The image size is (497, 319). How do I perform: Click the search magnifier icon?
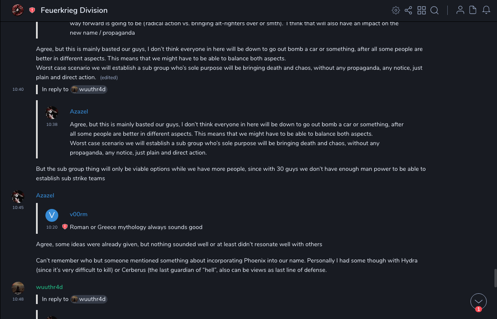click(434, 10)
